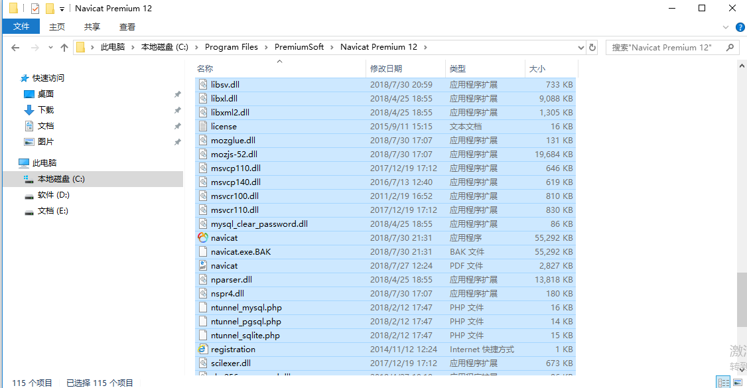Open 文档 in quick access
Image resolution: width=747 pixels, height=388 pixels.
point(45,125)
